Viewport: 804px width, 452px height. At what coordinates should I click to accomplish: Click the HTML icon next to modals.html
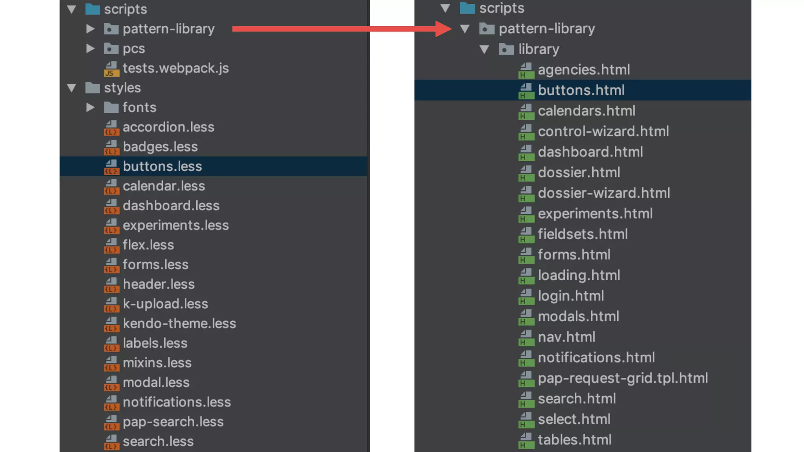(x=526, y=317)
